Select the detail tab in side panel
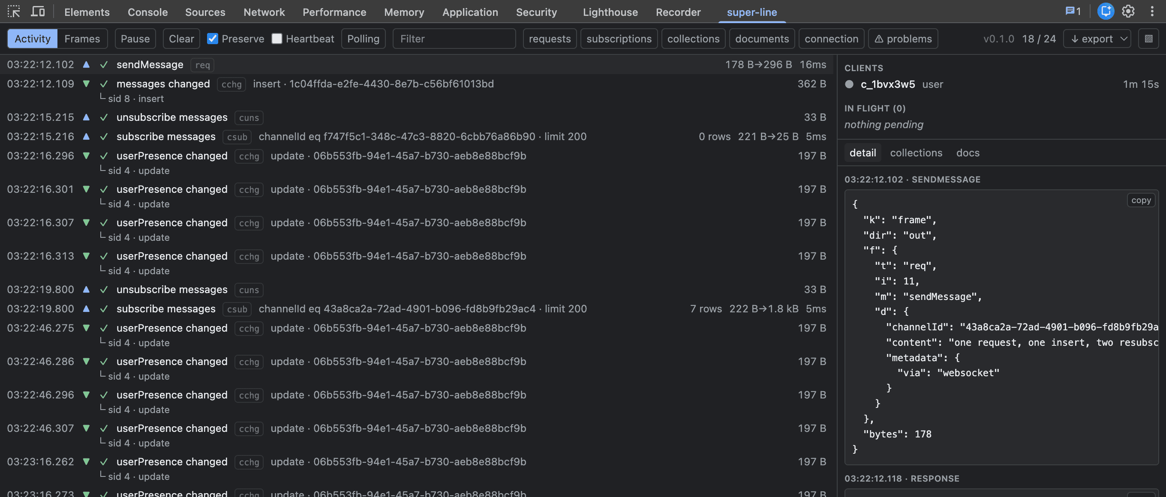This screenshot has height=497, width=1166. click(x=862, y=153)
